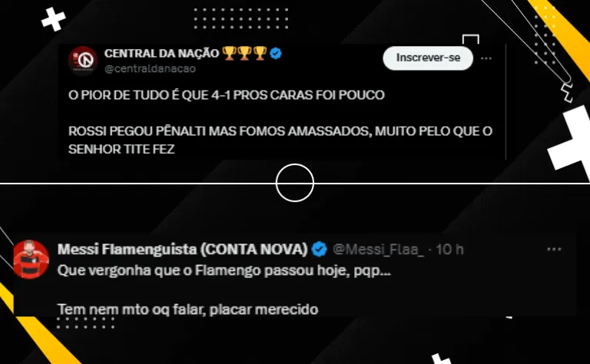Click the CENTRAL DA NAÇÃO display name
This screenshot has height=364, width=590.
tap(161, 54)
